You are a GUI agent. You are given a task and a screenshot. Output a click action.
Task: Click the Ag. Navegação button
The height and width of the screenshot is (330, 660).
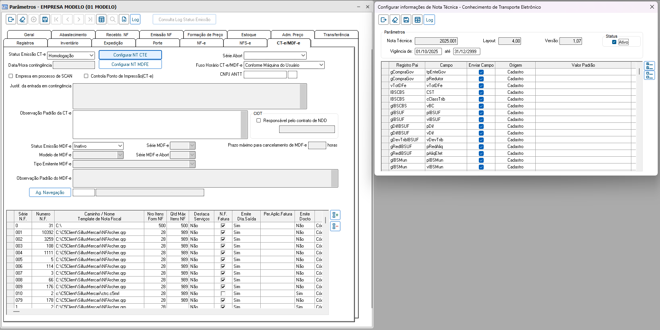[x=50, y=192]
